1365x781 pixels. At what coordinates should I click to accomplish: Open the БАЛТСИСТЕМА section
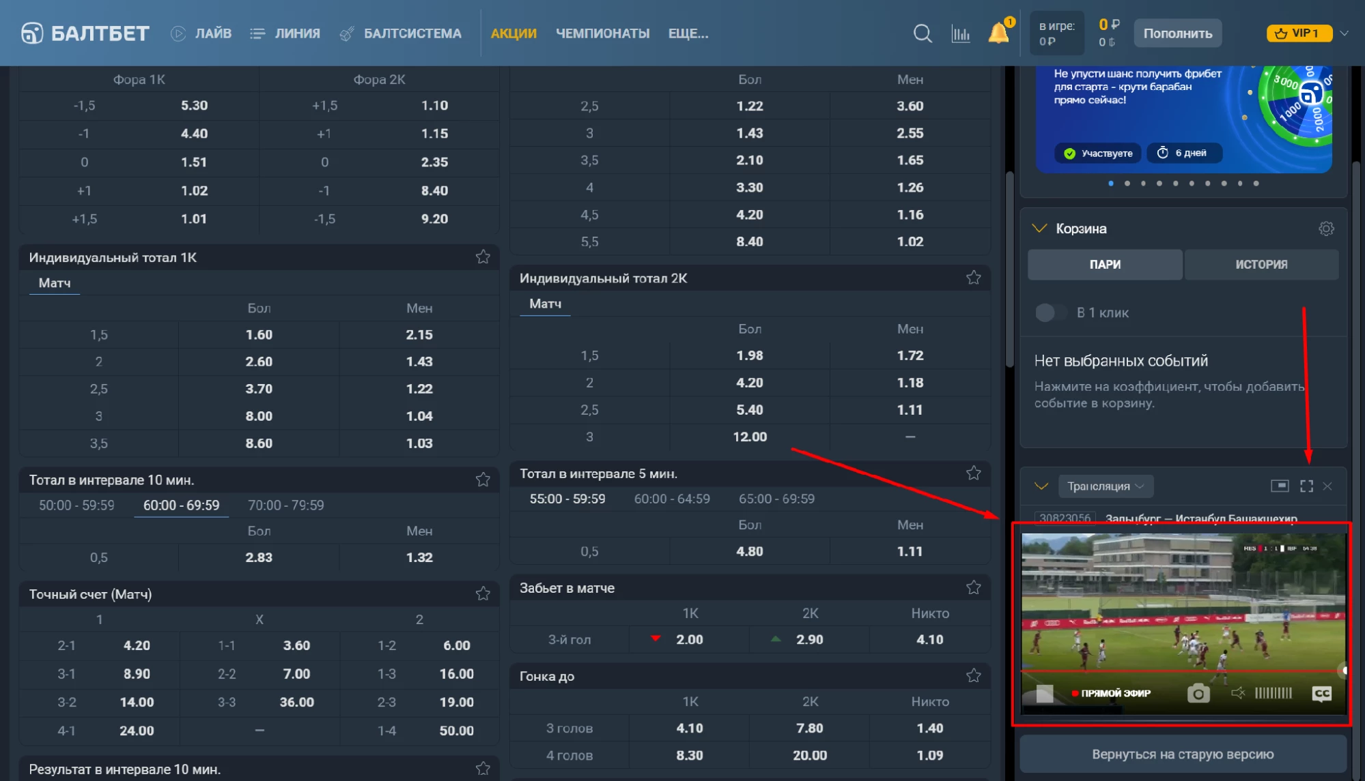pyautogui.click(x=401, y=33)
